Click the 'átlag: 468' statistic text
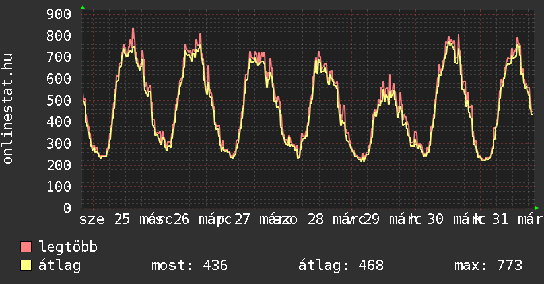 click(341, 266)
